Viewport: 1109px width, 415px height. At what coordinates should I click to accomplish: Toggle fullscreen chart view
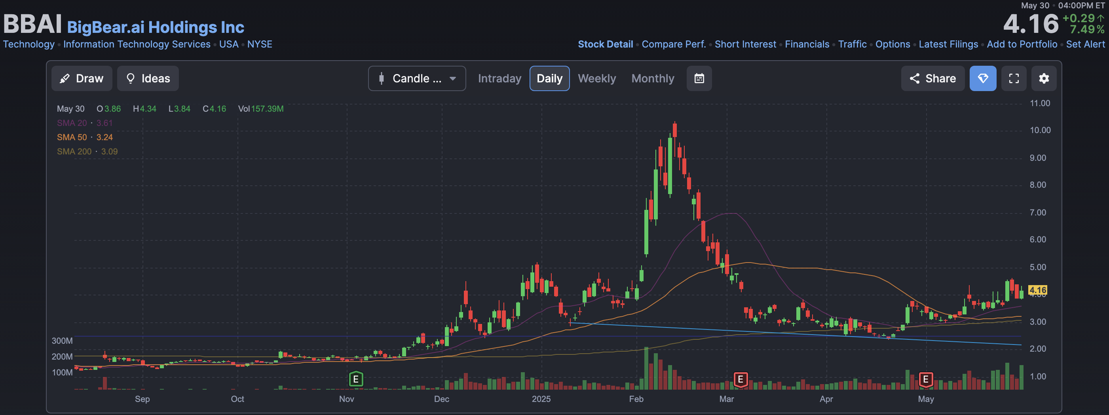(x=1014, y=78)
